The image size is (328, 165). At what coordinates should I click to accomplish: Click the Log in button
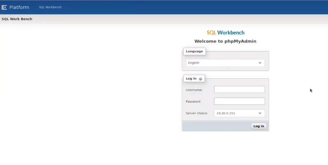(258, 126)
